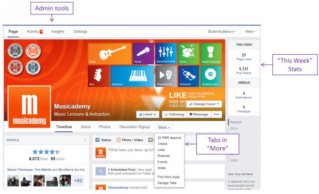
Task: Open the Build Audience dropdown
Action: (222, 31)
